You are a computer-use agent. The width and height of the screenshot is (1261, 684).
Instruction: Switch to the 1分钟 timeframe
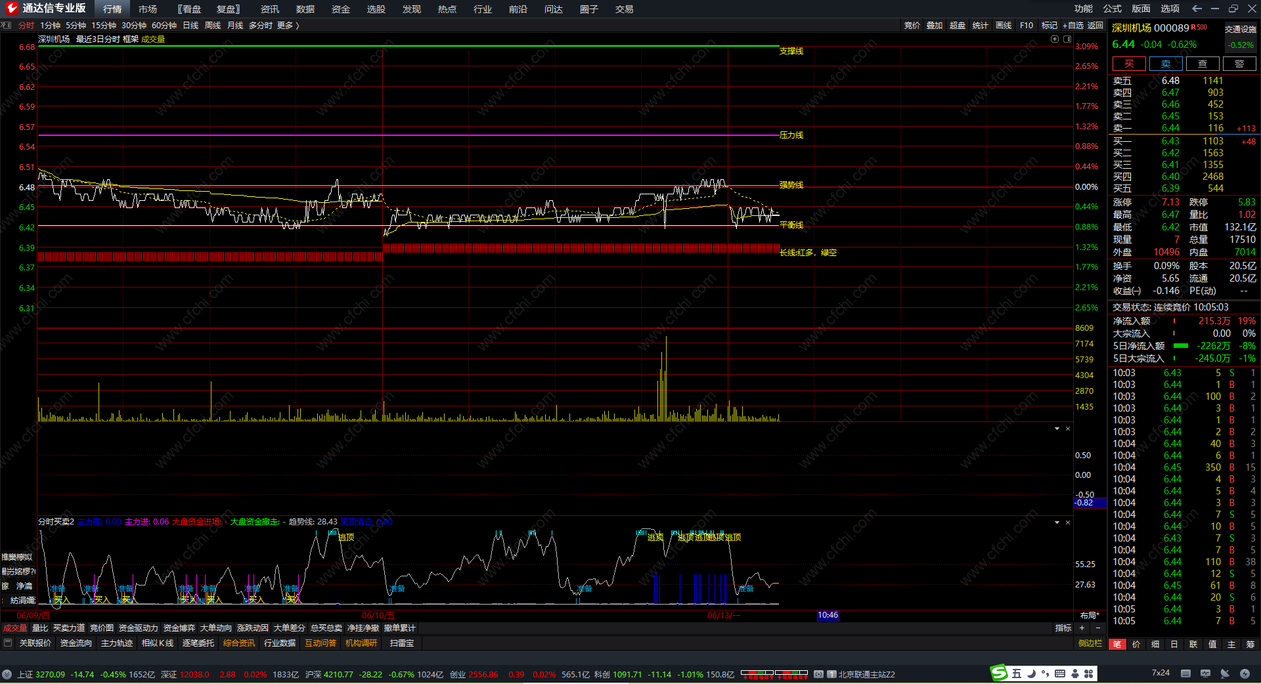pyautogui.click(x=50, y=25)
